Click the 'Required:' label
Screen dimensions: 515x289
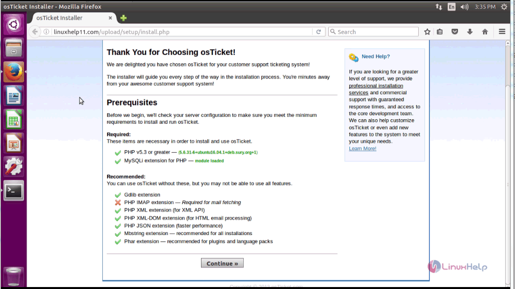(118, 134)
